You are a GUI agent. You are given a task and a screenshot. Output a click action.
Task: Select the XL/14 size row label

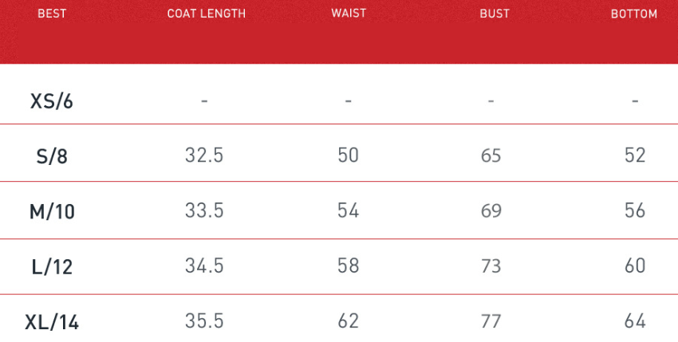[52, 322]
